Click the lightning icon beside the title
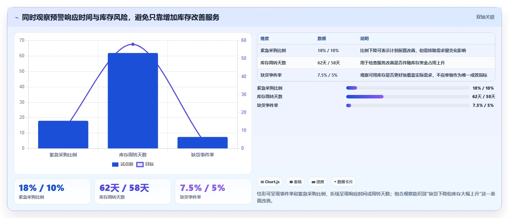The image size is (509, 218). [17, 18]
